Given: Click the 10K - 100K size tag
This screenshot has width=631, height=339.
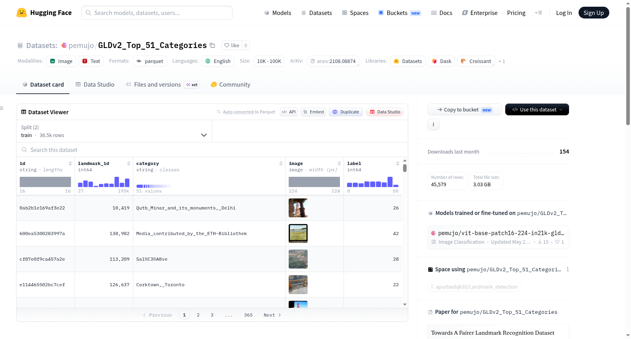Looking at the screenshot, I should click(269, 61).
